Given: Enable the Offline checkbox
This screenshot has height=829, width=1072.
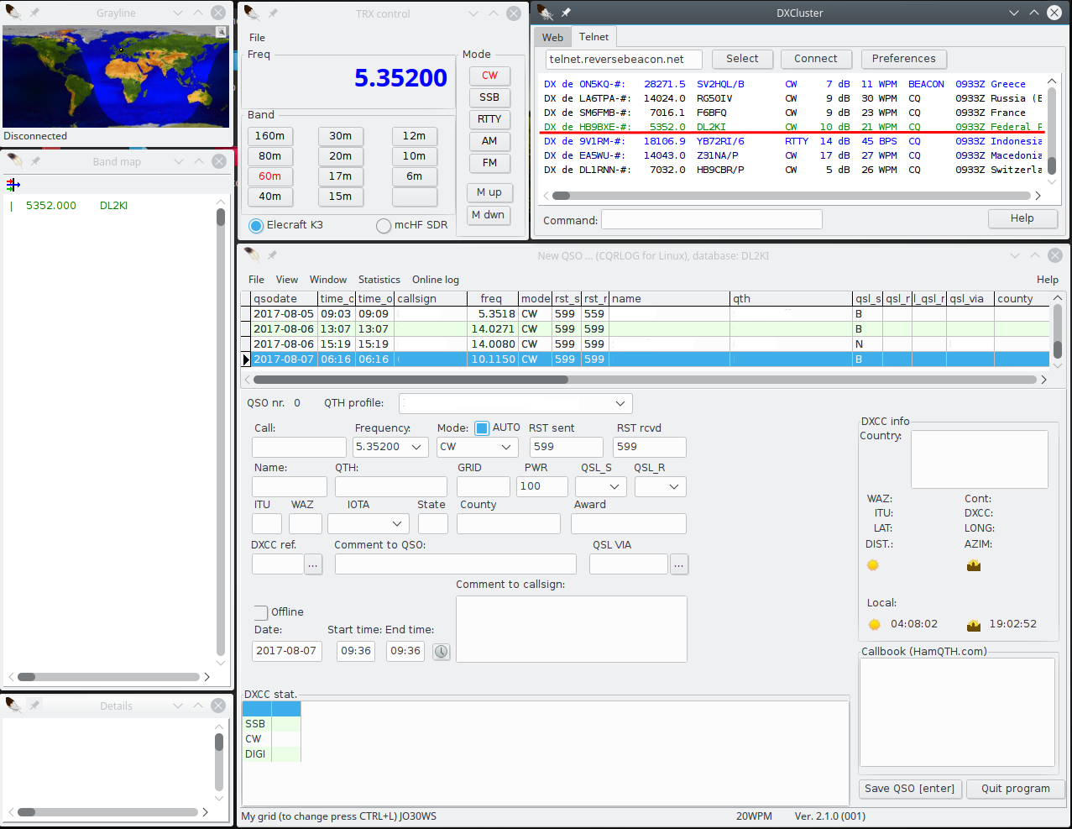Looking at the screenshot, I should pos(261,612).
